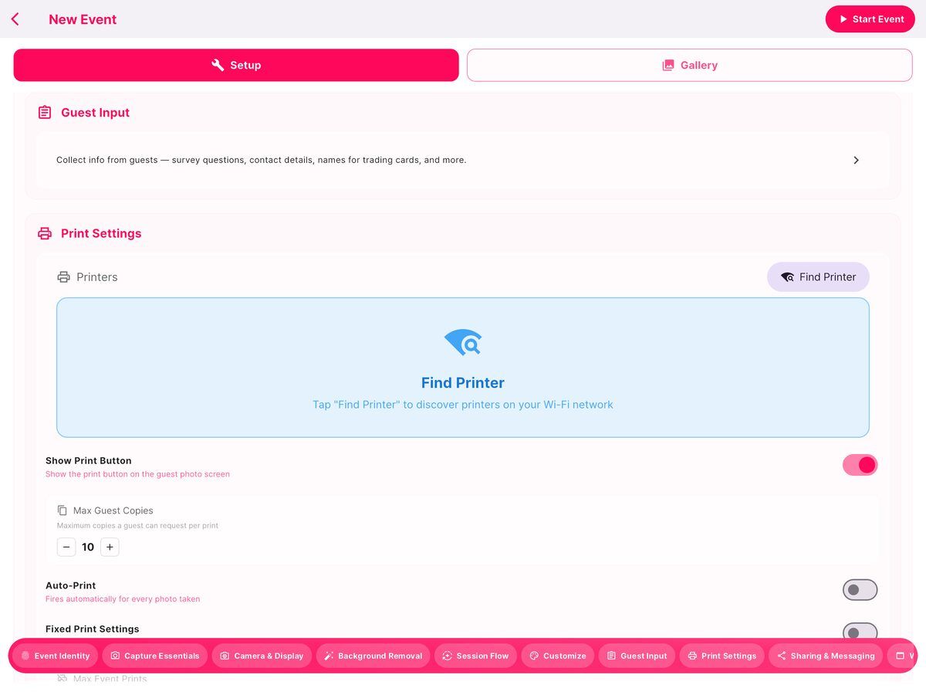The width and height of the screenshot is (926, 695).
Task: Jump to Event Identity in the bottom nav
Action: [x=55, y=656]
